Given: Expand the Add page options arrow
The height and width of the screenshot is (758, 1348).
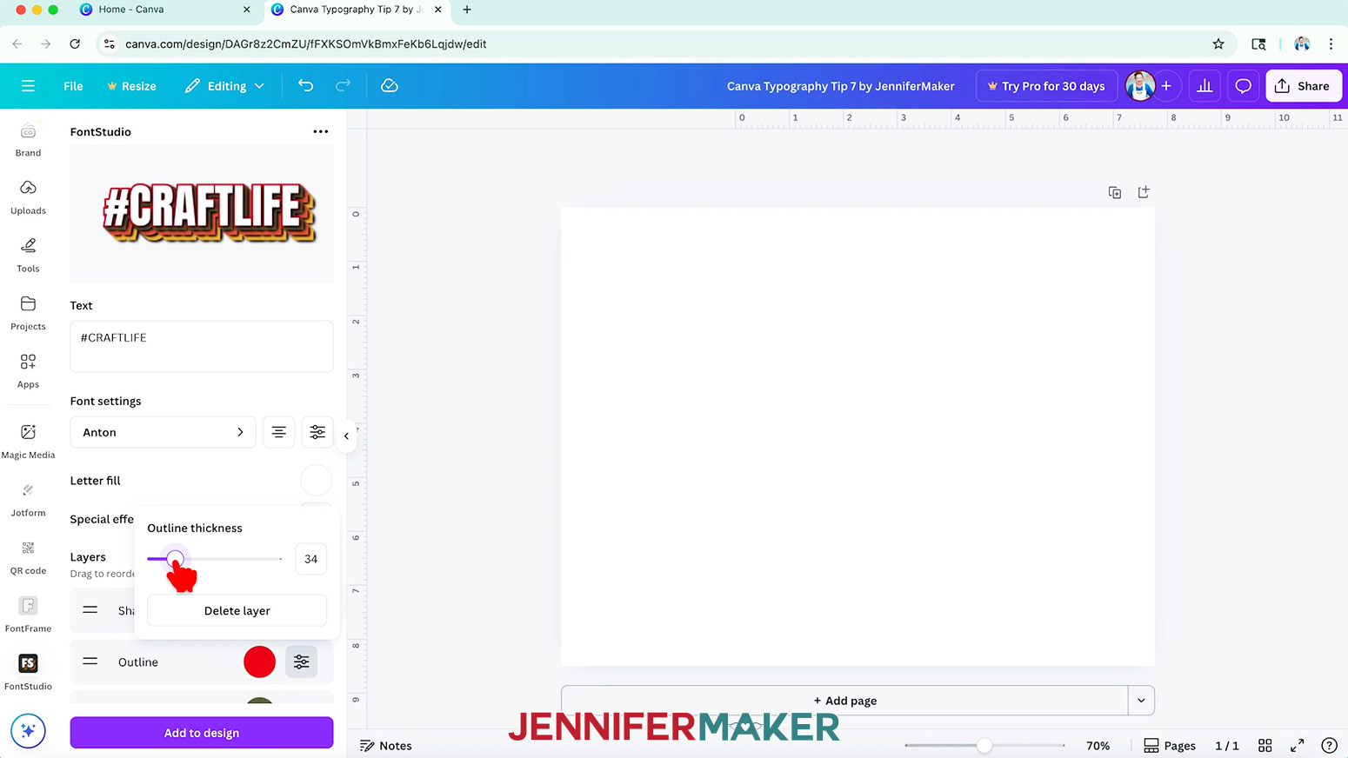Looking at the screenshot, I should (1141, 701).
